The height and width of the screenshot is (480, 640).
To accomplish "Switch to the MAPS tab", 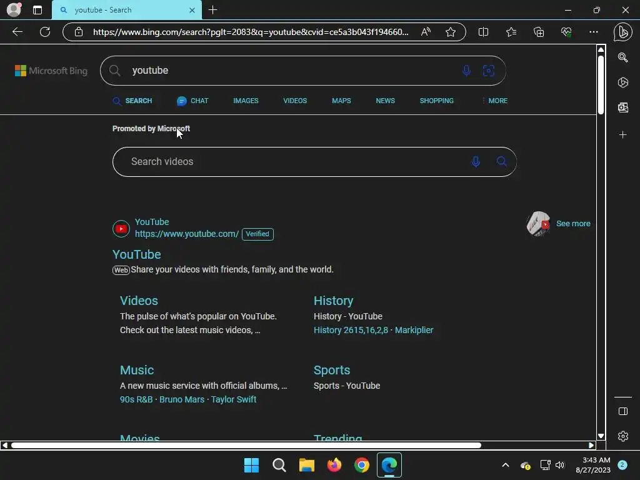I will (x=341, y=101).
